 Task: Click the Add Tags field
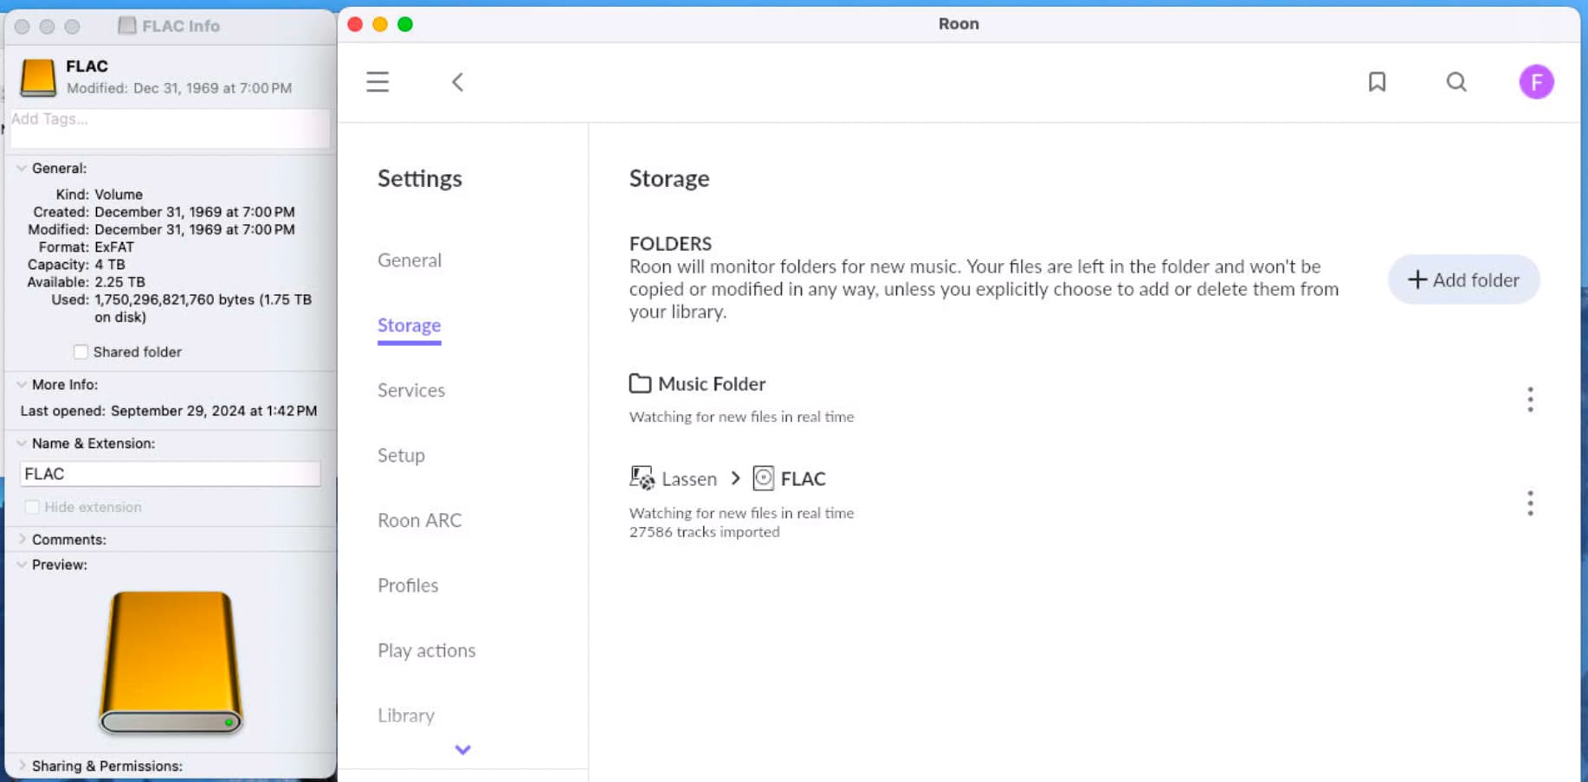click(170, 128)
